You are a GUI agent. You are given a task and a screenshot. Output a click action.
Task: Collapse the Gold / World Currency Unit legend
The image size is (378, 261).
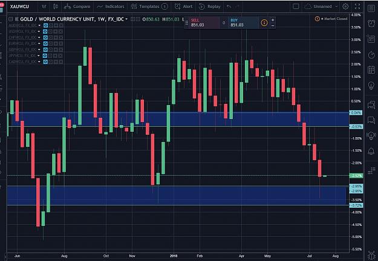pyautogui.click(x=11, y=19)
